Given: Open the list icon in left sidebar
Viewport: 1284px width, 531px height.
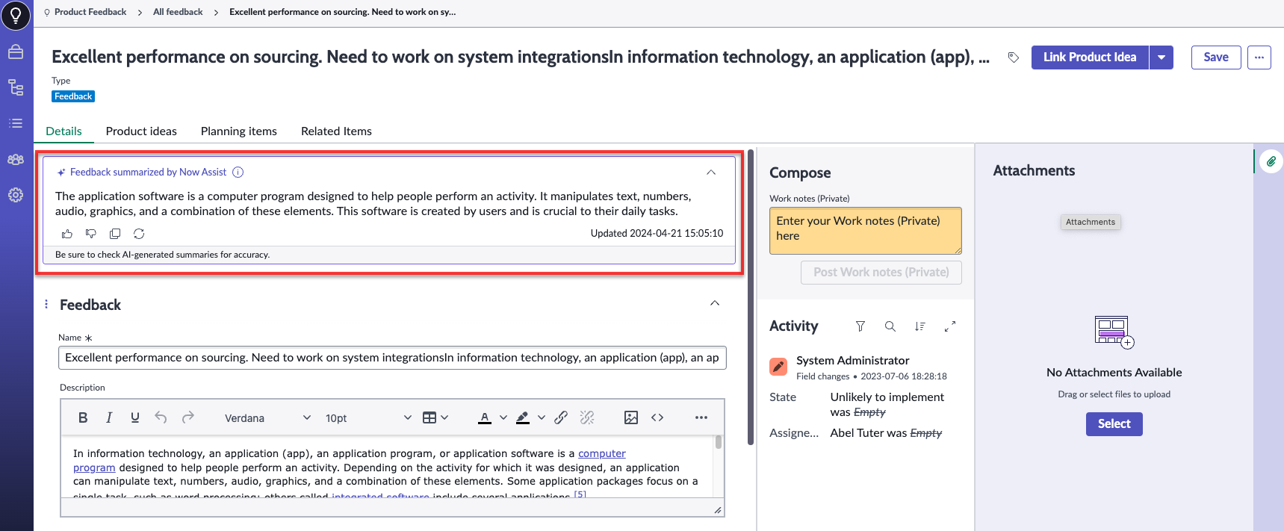Looking at the screenshot, I should click(x=16, y=123).
